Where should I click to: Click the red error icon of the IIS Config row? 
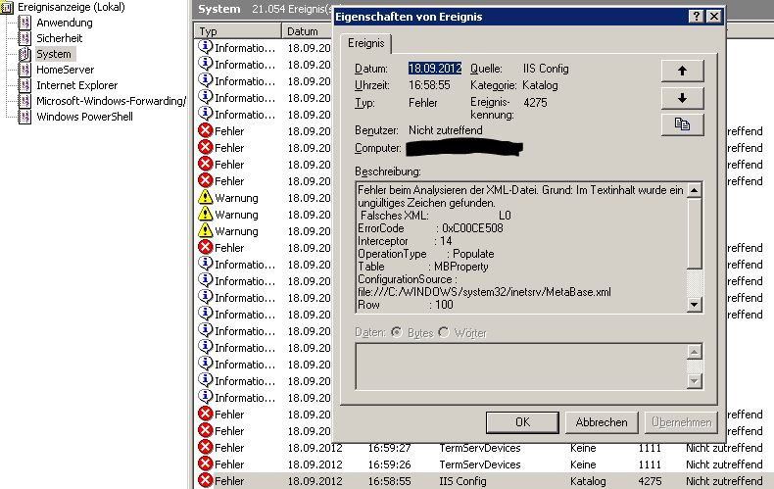[x=205, y=481]
